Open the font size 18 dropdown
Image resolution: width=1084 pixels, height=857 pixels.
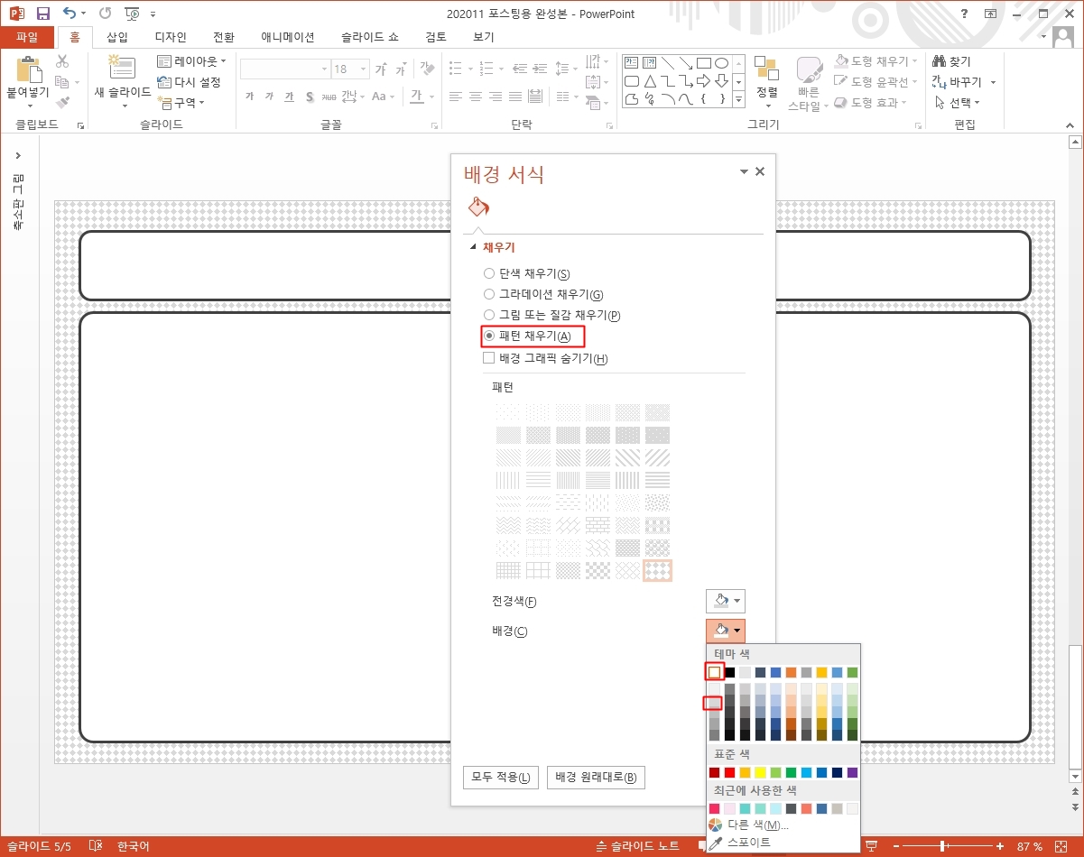point(363,69)
